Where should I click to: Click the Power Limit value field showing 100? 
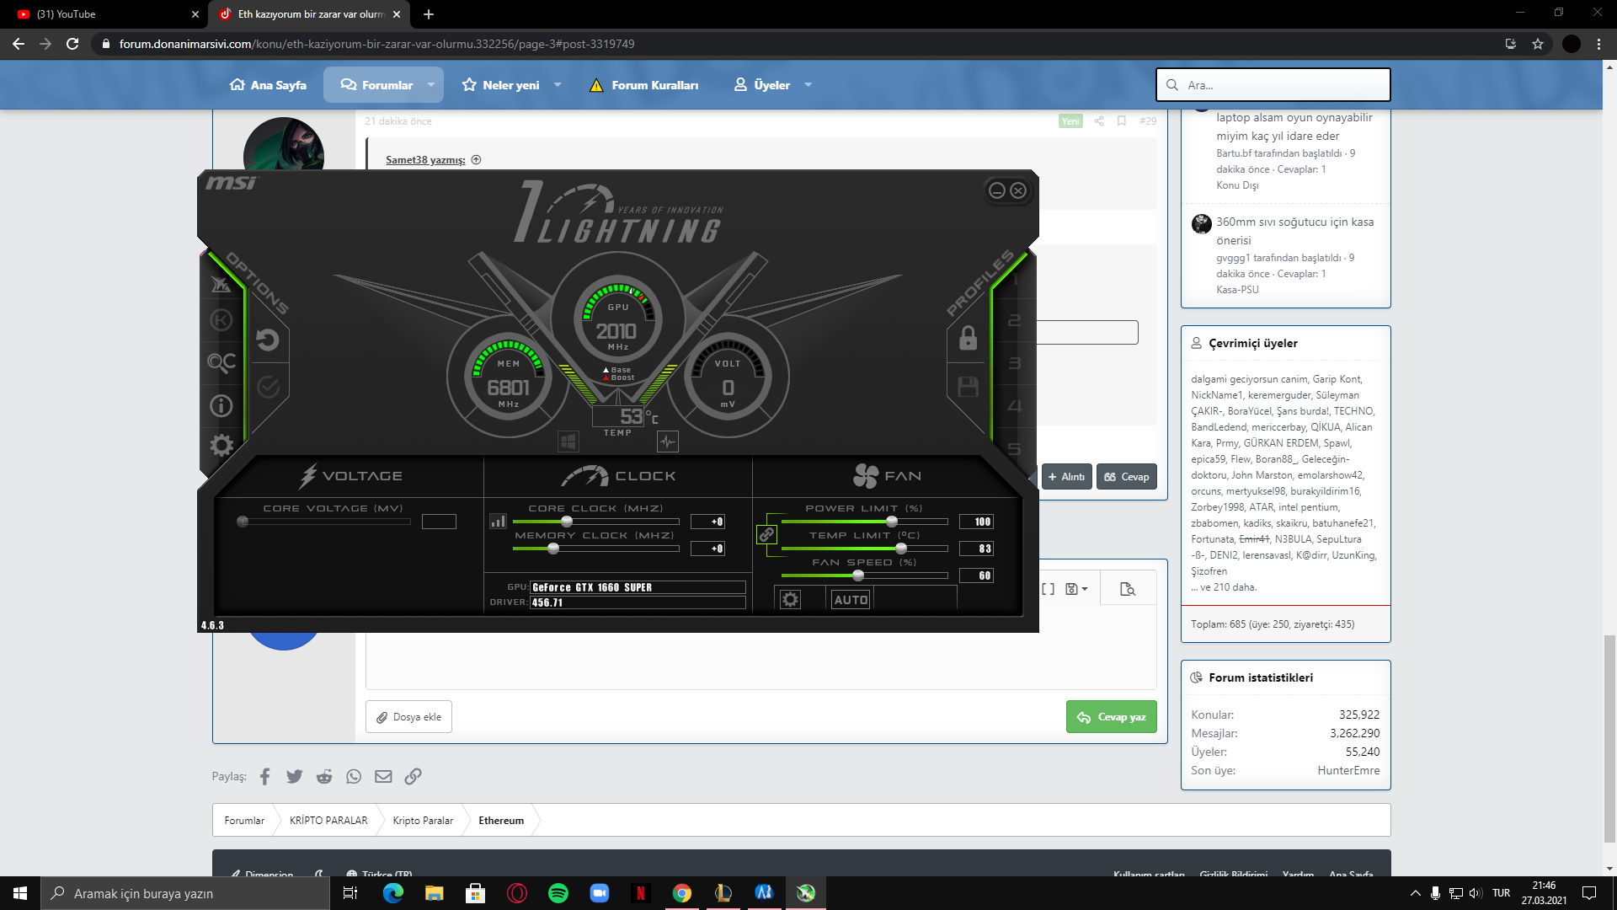pyautogui.click(x=977, y=522)
